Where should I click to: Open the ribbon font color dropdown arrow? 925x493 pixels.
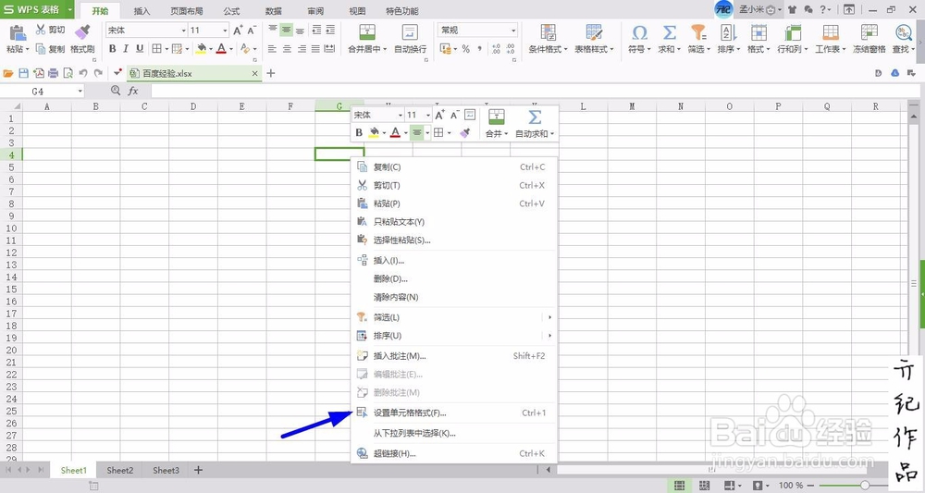click(230, 49)
